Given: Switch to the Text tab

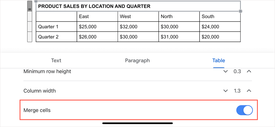Looking at the screenshot, I should [x=56, y=61].
